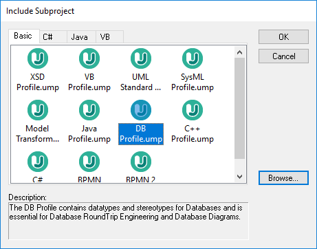317x249 pixels.
Task: Select the VB Profile.ump icon
Action: coord(89,58)
